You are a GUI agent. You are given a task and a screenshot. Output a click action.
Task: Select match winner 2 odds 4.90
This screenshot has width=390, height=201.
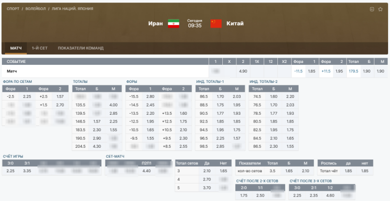243,71
